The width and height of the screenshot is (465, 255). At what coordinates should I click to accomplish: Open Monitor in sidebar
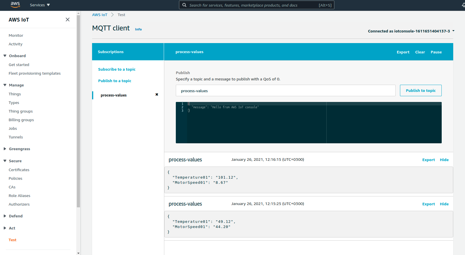tap(16, 35)
